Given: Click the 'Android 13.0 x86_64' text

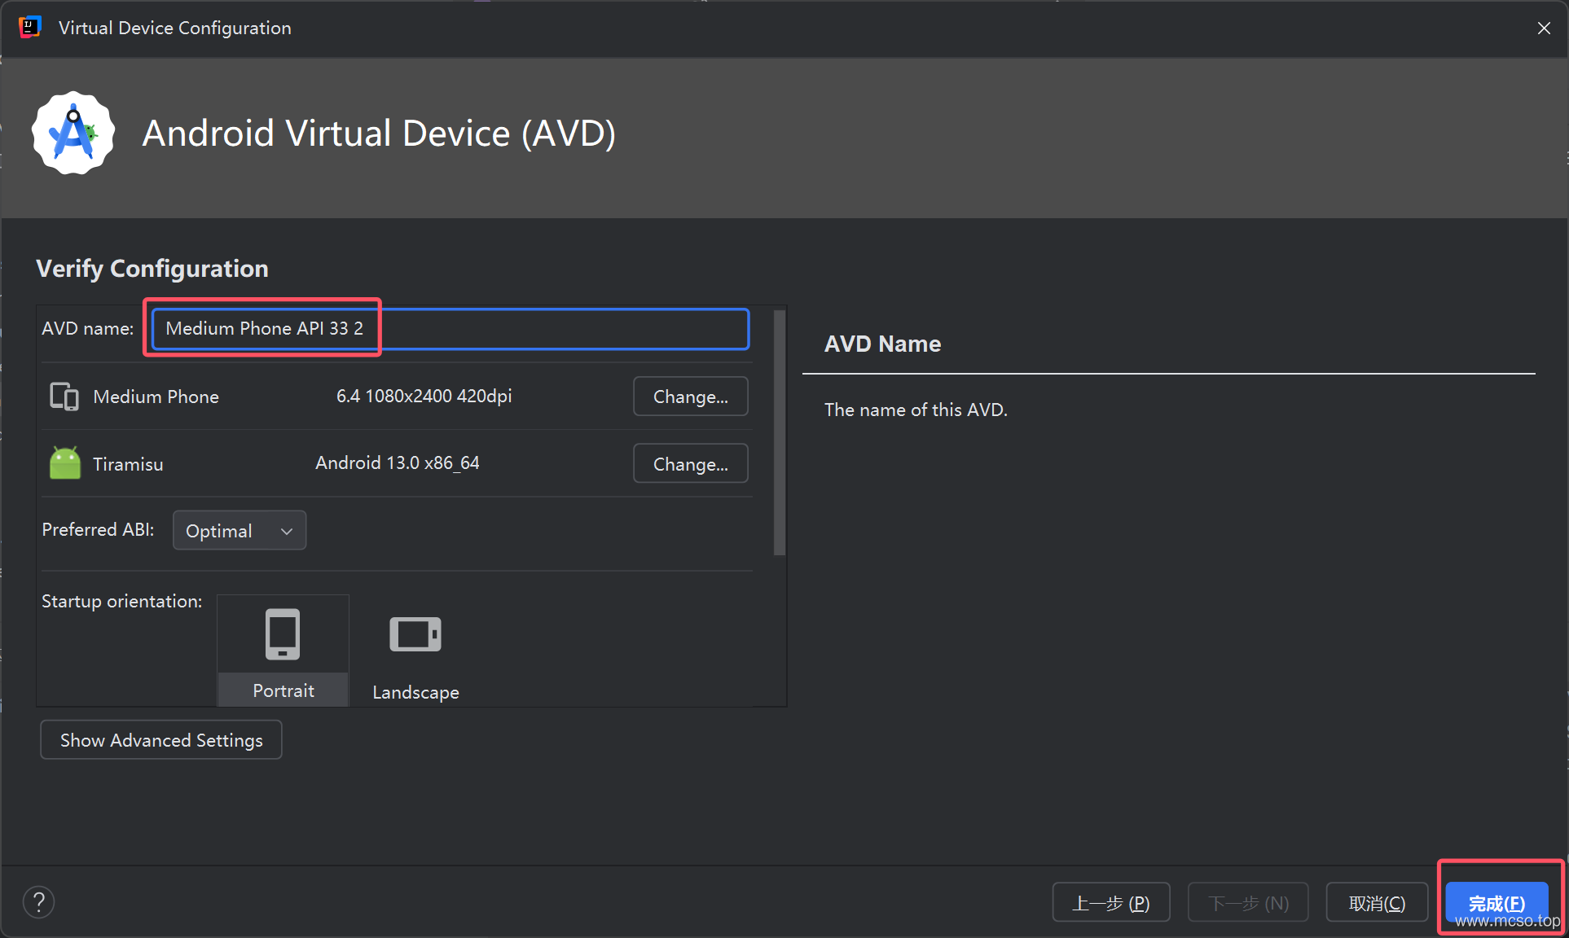Looking at the screenshot, I should pos(398,463).
